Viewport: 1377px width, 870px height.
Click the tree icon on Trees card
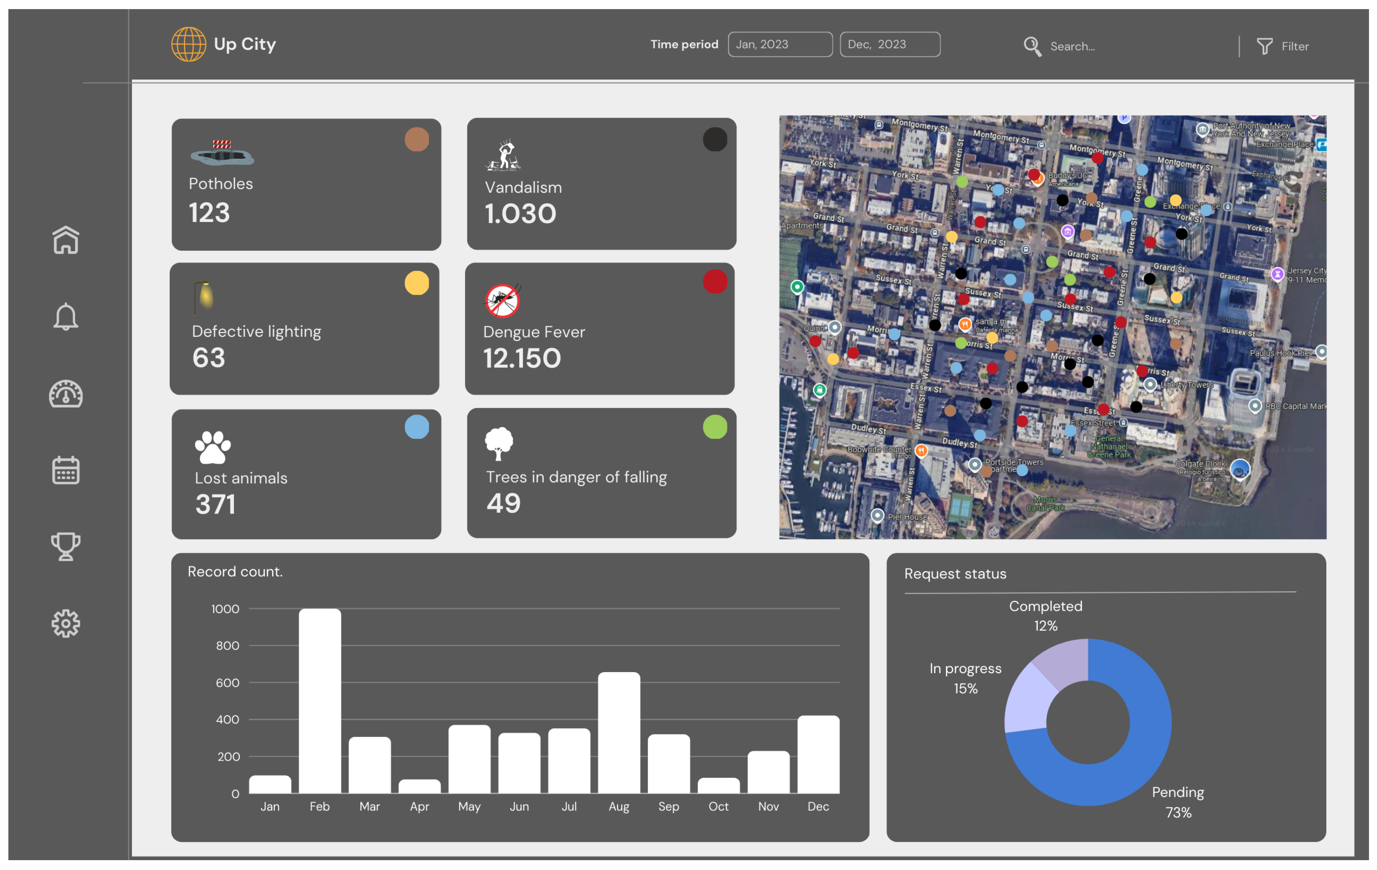click(x=499, y=443)
